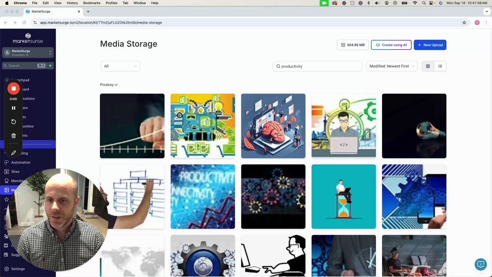Open the Chrome profile avatar
Screen dimensions: 492x277
pyautogui.click(x=477, y=23)
